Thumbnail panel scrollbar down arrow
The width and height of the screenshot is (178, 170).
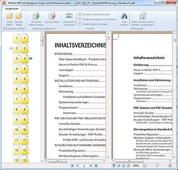click(x=42, y=161)
